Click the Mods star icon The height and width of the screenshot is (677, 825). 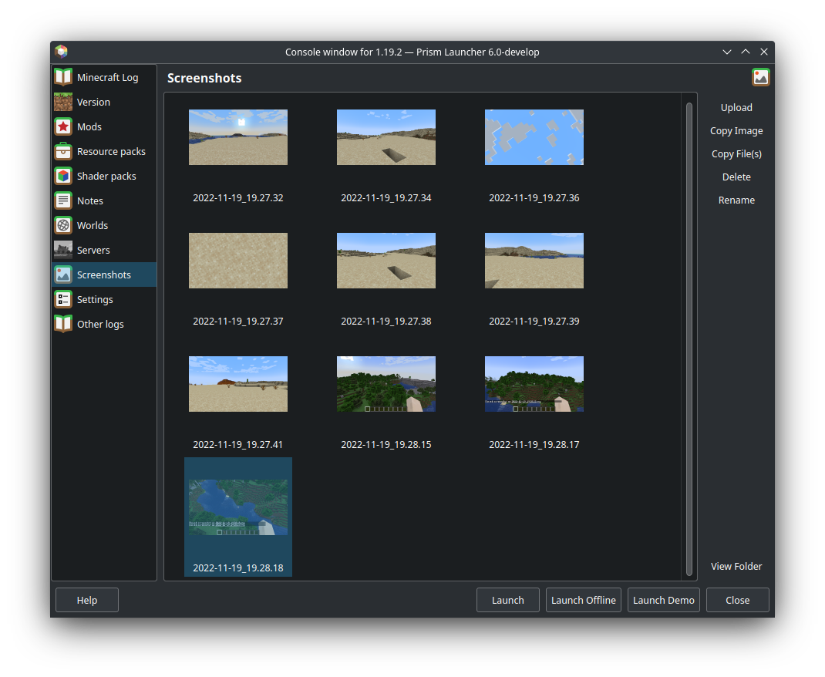click(63, 126)
